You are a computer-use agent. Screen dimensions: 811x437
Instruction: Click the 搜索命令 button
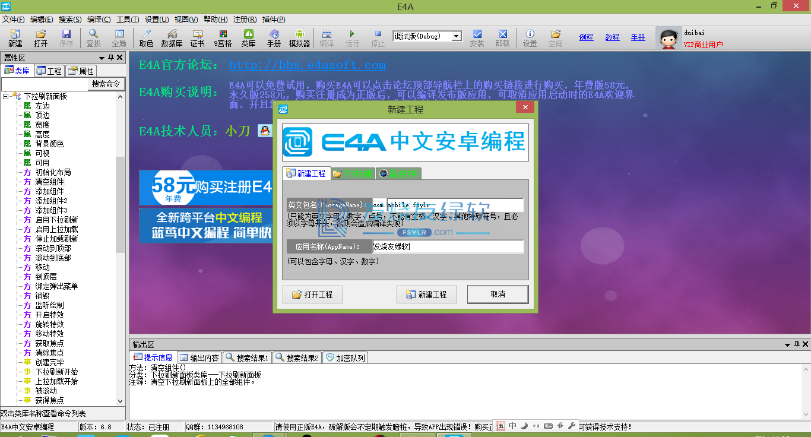pyautogui.click(x=106, y=84)
